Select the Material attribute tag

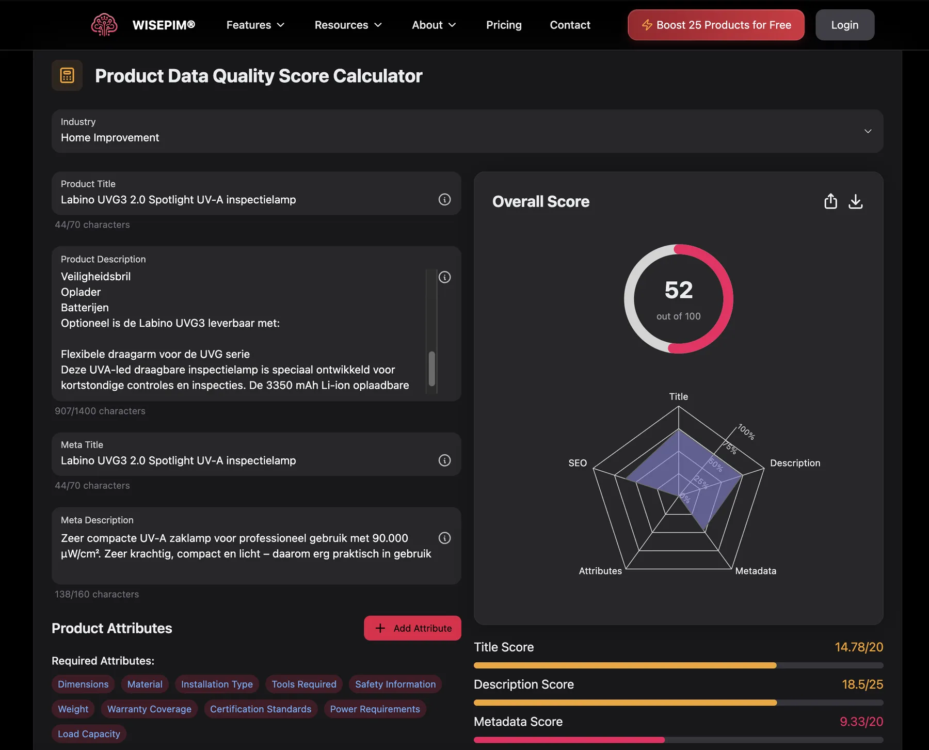click(x=145, y=684)
